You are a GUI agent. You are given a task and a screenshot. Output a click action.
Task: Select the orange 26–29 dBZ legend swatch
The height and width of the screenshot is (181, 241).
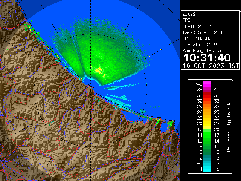tap(207, 112)
